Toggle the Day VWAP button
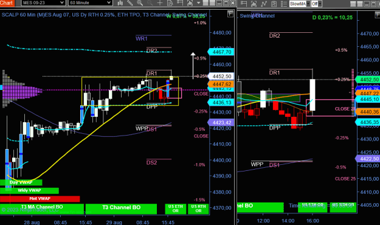 pyautogui.click(x=21, y=182)
